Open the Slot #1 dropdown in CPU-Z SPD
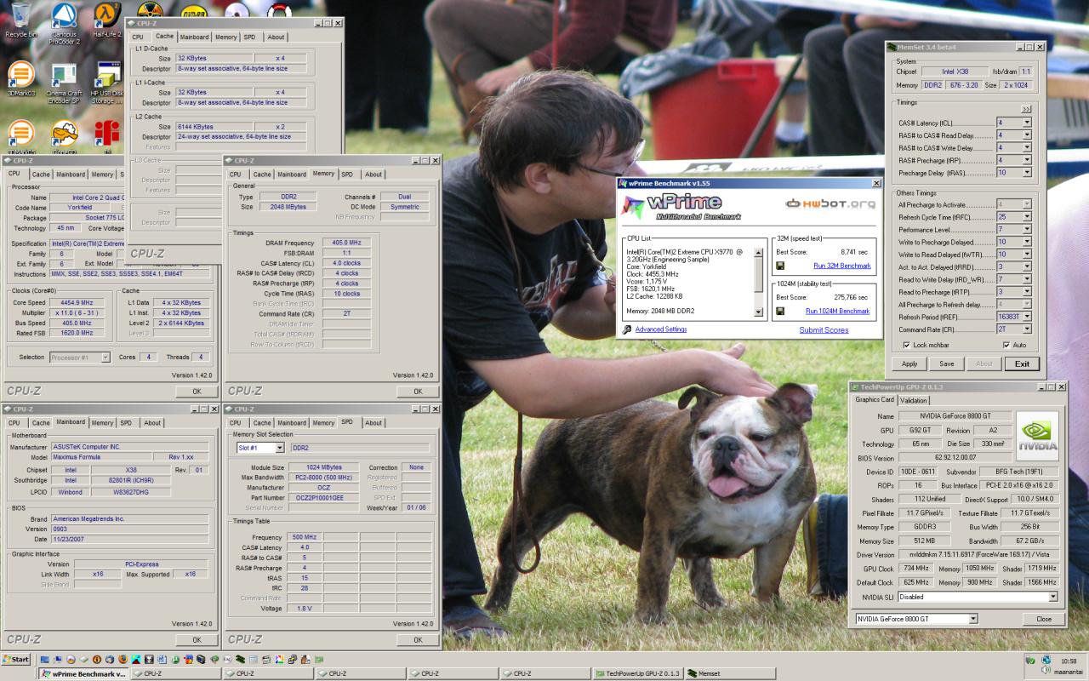 280,448
